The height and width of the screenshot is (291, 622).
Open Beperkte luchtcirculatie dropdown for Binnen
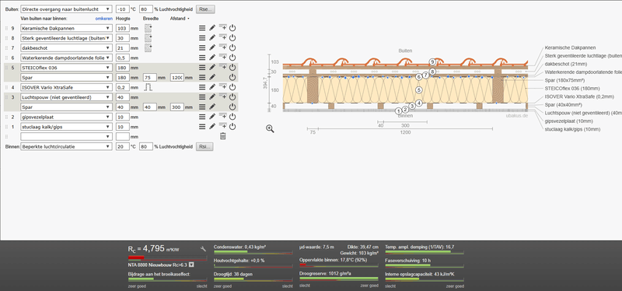pyautogui.click(x=66, y=146)
